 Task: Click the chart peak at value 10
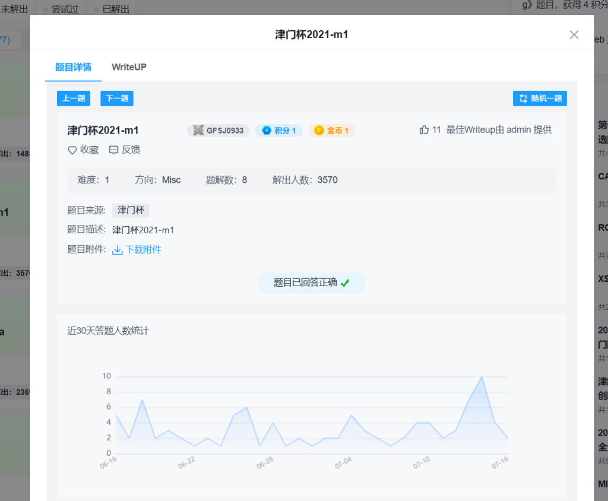(482, 376)
